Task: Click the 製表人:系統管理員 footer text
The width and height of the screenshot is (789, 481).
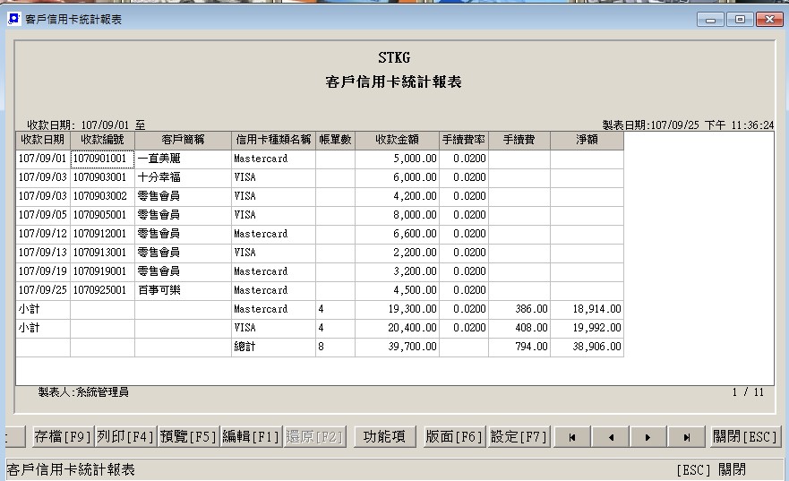Action: click(x=83, y=392)
